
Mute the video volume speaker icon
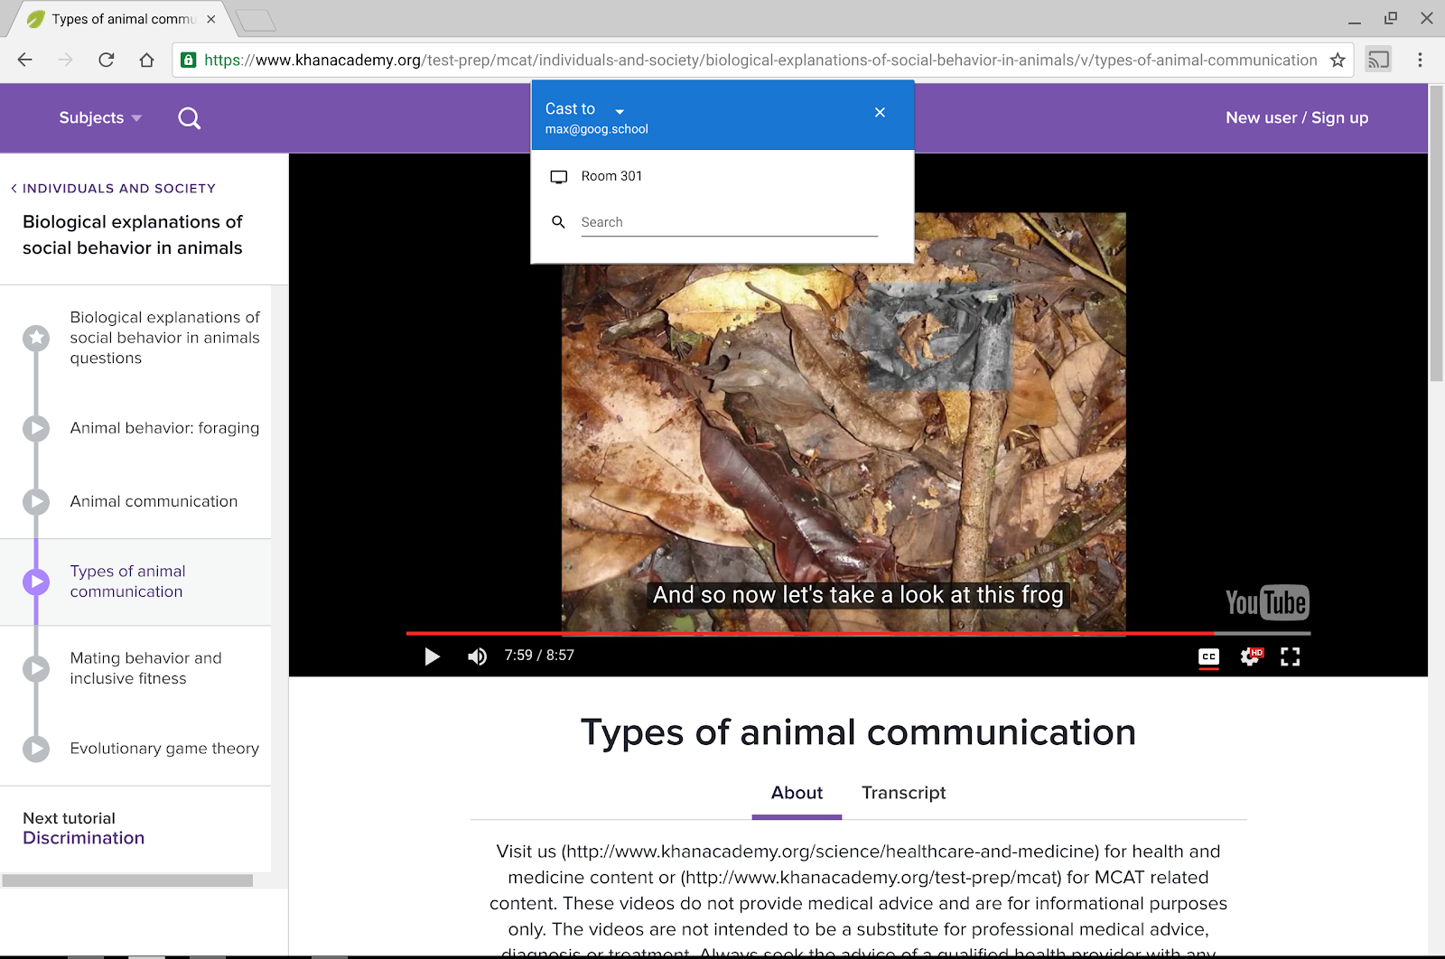[477, 656]
